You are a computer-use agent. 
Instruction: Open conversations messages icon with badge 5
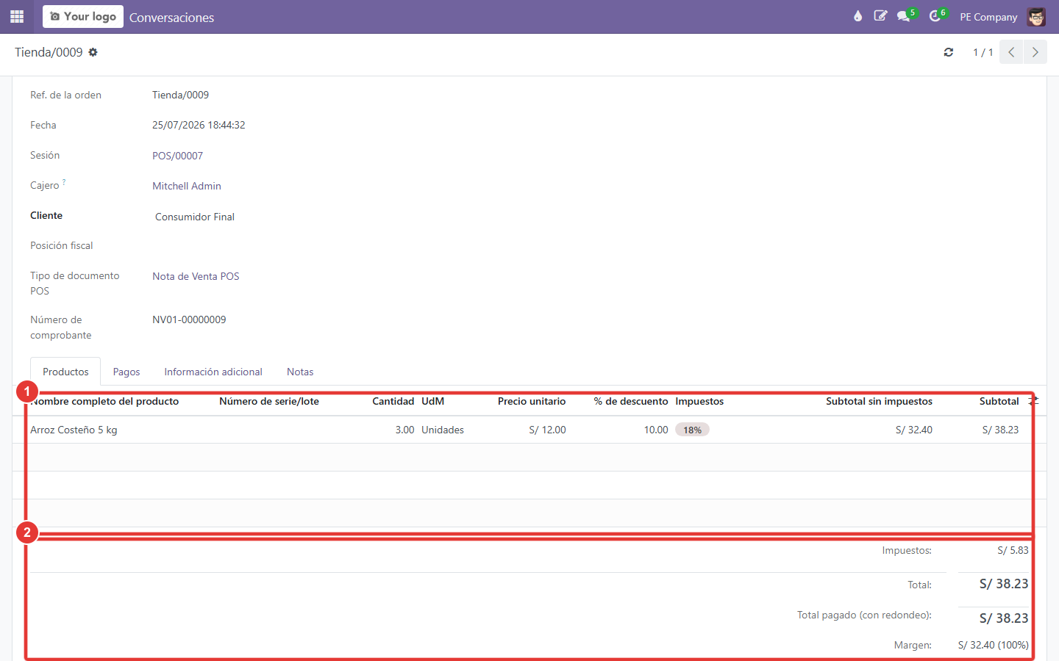tap(905, 16)
